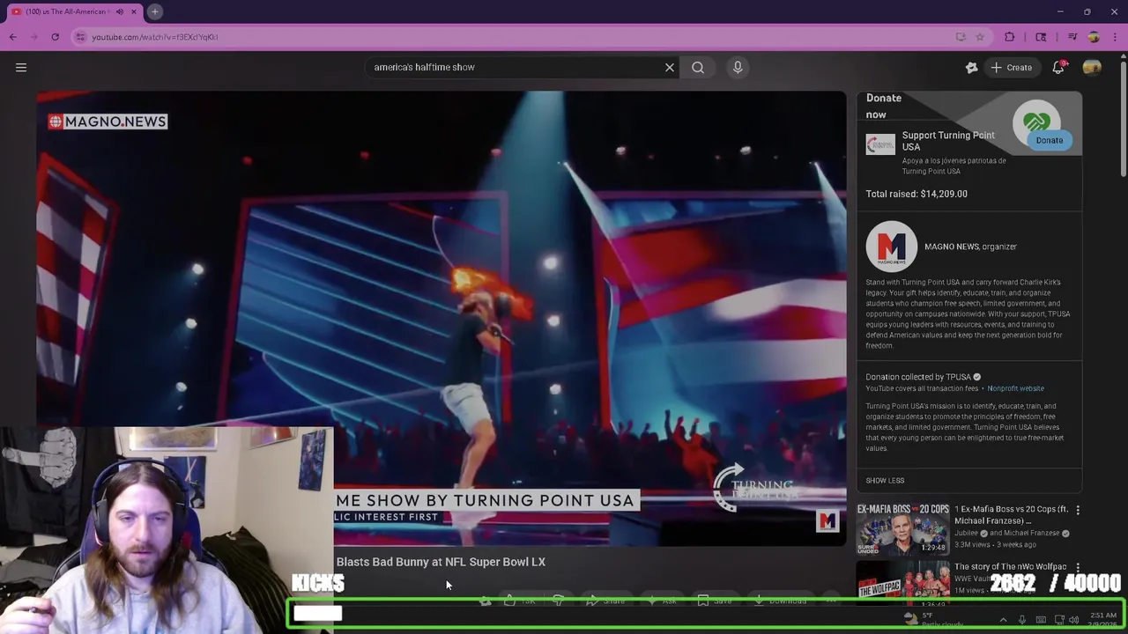This screenshot has height=634, width=1128.
Task: Open options for Ex-Mafia Boss video
Action: point(1077,510)
